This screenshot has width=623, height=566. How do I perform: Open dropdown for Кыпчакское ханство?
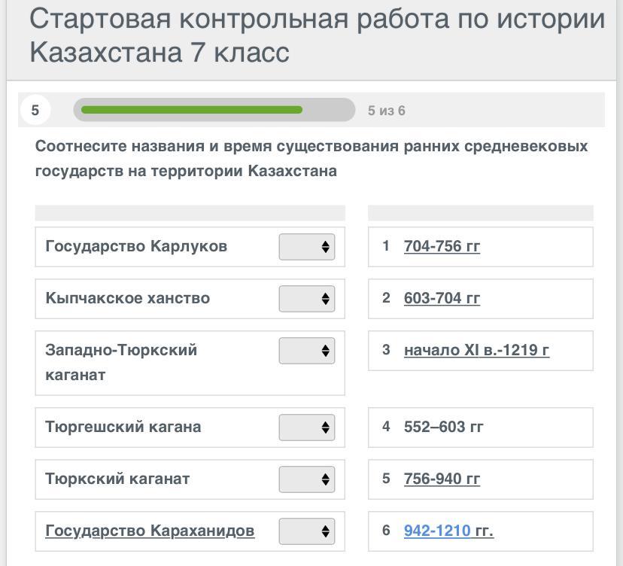pos(306,299)
